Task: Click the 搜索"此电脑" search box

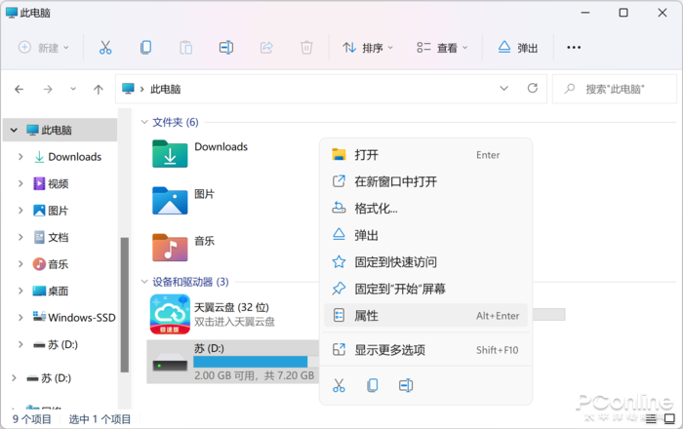Action: click(x=614, y=89)
